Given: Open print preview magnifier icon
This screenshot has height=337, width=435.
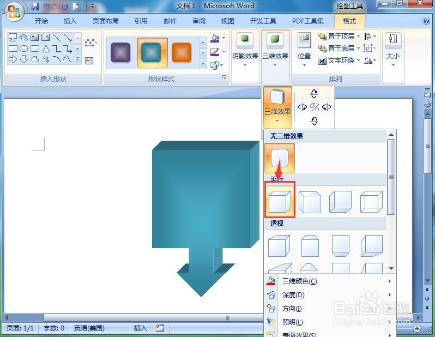Looking at the screenshot, I should point(76,7).
